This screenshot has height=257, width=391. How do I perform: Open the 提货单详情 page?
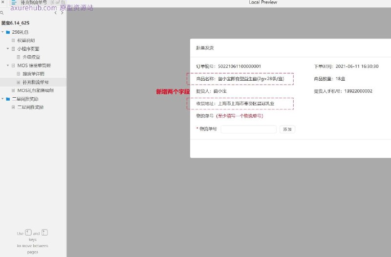[x=33, y=74]
